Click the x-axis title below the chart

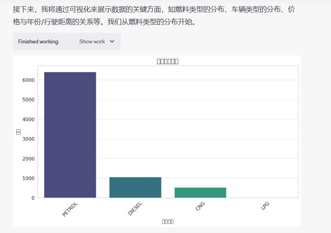point(168,221)
